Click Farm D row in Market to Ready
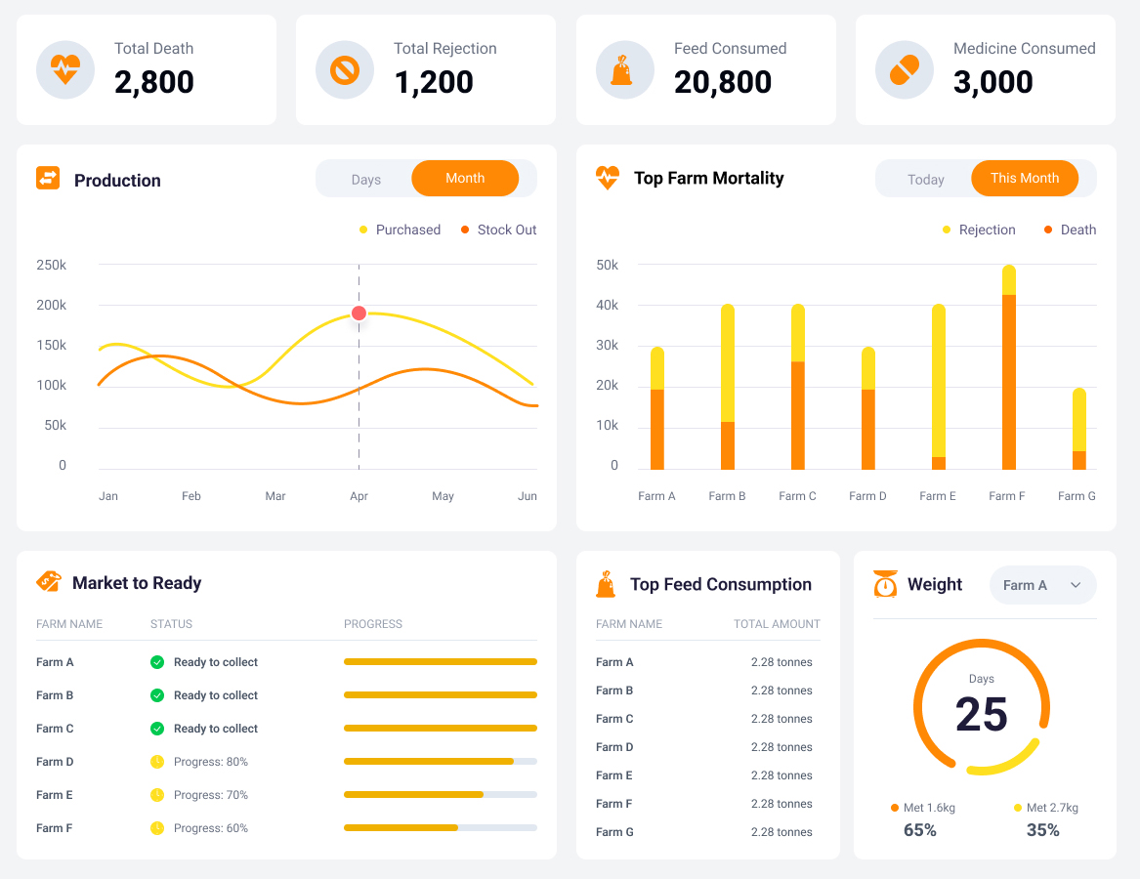This screenshot has height=879, width=1140. (x=286, y=761)
